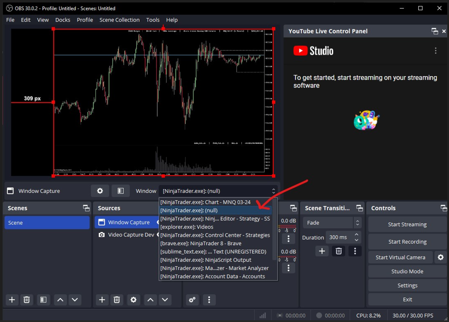Select the Window Capture source in Sources
The image size is (449, 322).
point(126,222)
